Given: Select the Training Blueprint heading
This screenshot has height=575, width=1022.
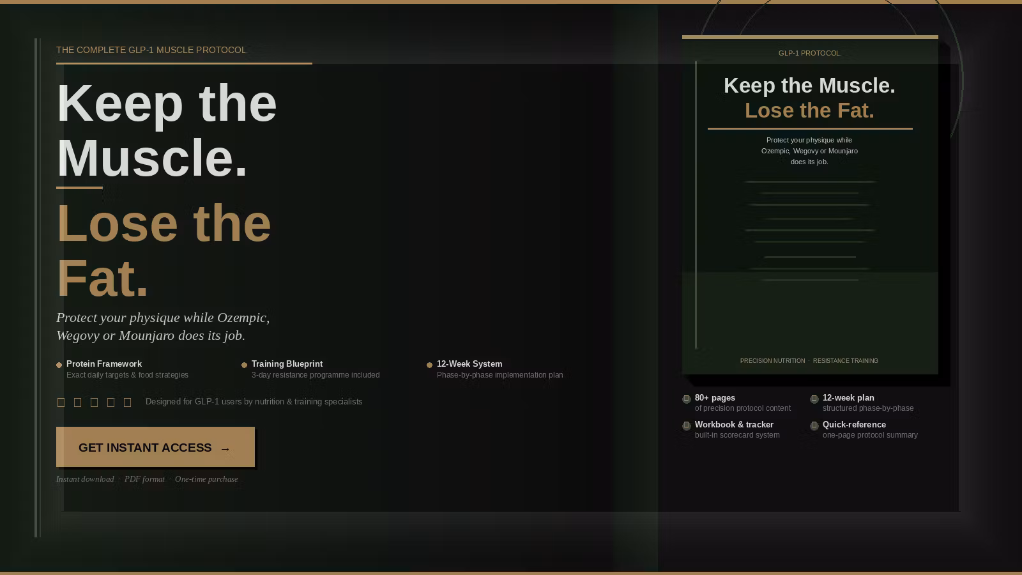Looking at the screenshot, I should [x=287, y=364].
